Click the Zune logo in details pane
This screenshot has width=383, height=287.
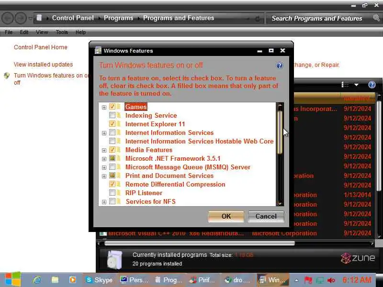tap(358, 258)
